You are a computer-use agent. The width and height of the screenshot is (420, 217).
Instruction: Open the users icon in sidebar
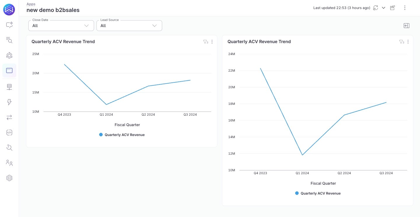tap(9, 163)
